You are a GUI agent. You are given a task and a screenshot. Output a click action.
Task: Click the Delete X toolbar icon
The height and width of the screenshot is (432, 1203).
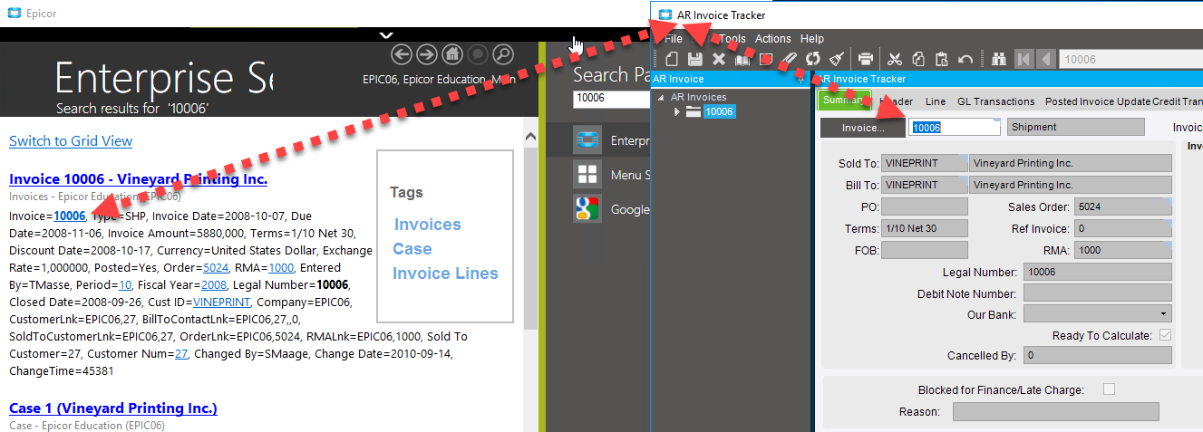pos(719,59)
